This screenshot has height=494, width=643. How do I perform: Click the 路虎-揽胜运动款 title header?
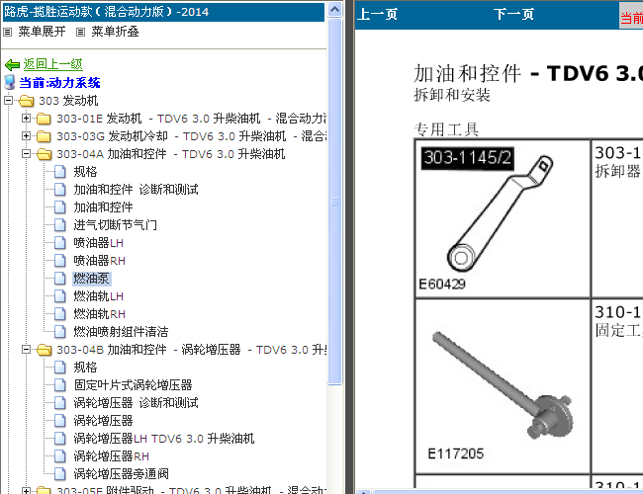pyautogui.click(x=163, y=12)
